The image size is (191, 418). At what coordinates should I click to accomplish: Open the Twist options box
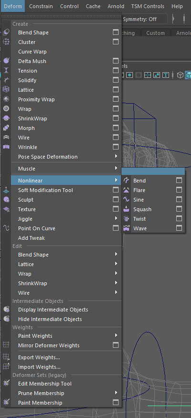[179, 219]
